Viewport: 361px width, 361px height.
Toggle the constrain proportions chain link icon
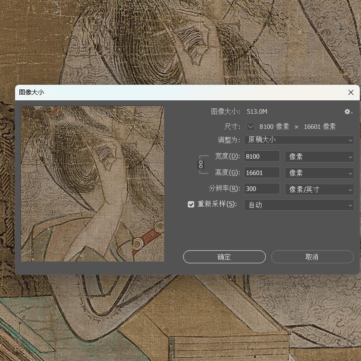coord(201,165)
